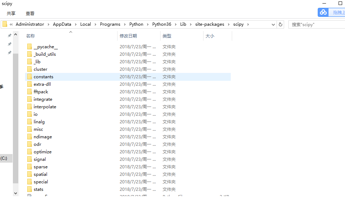Sort files by 类型 column

pos(167,36)
